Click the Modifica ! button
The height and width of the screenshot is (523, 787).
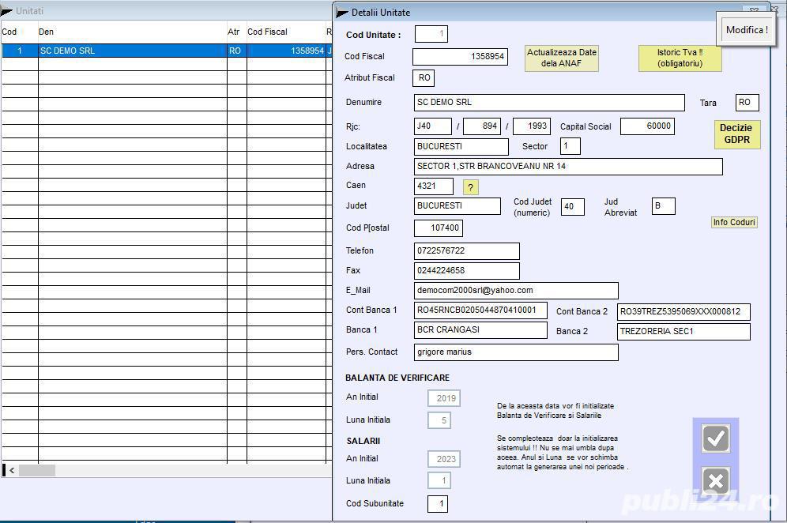[x=746, y=29]
